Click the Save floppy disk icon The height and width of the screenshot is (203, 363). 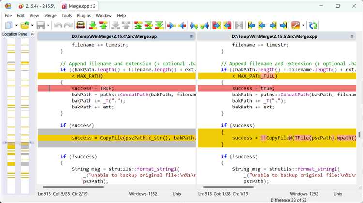(41, 26)
